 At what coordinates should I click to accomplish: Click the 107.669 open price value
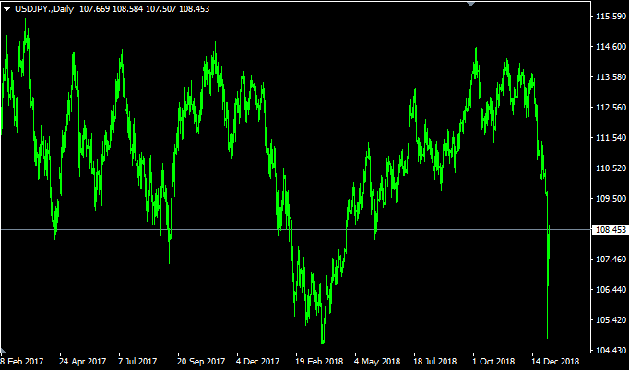(x=95, y=9)
